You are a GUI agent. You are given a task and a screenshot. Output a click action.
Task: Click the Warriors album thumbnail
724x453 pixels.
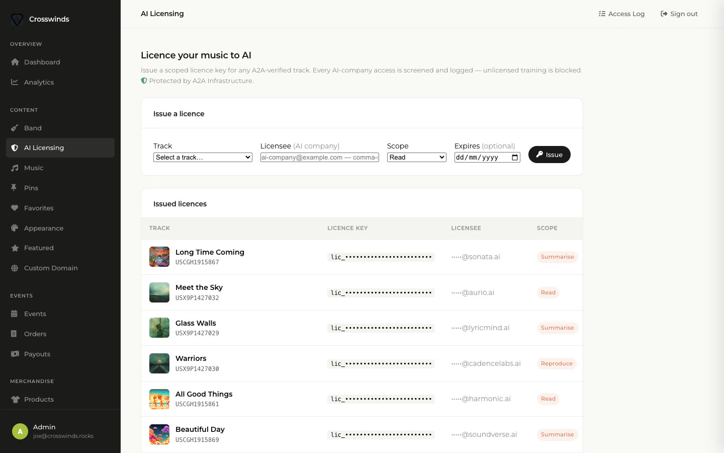pyautogui.click(x=159, y=363)
